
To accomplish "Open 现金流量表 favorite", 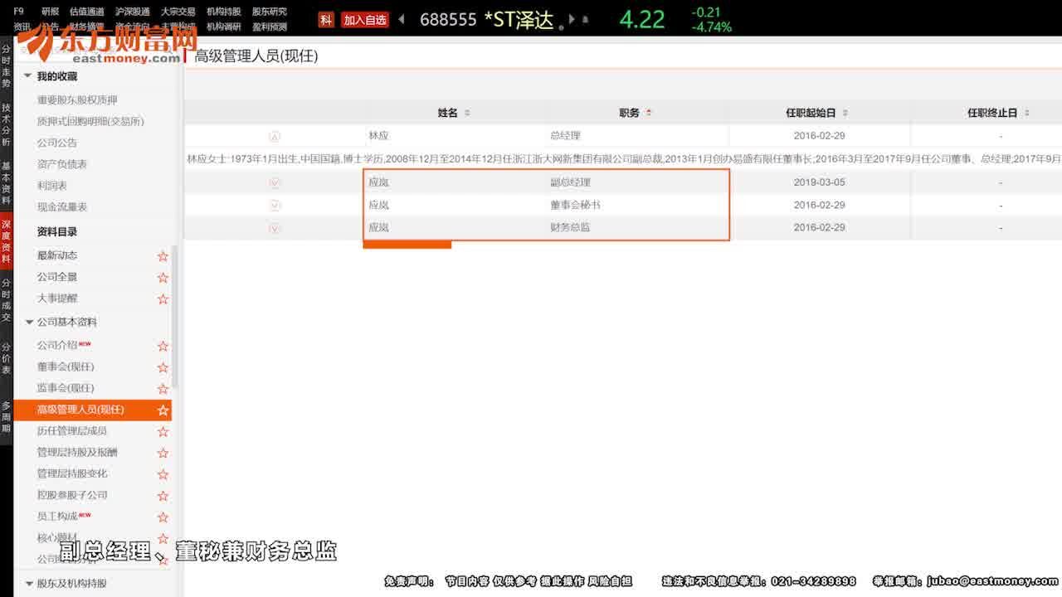I will (x=62, y=207).
